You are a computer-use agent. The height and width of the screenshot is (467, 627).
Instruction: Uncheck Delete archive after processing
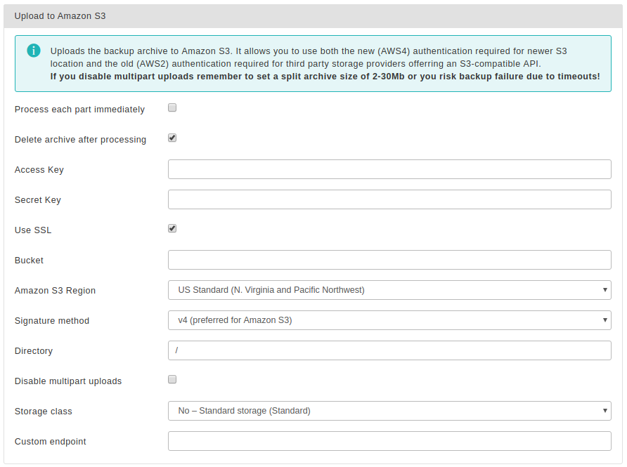point(172,138)
